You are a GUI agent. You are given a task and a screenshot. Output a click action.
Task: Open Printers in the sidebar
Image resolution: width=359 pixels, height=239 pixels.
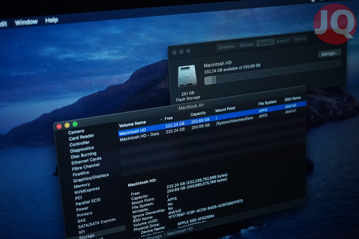tap(85, 214)
